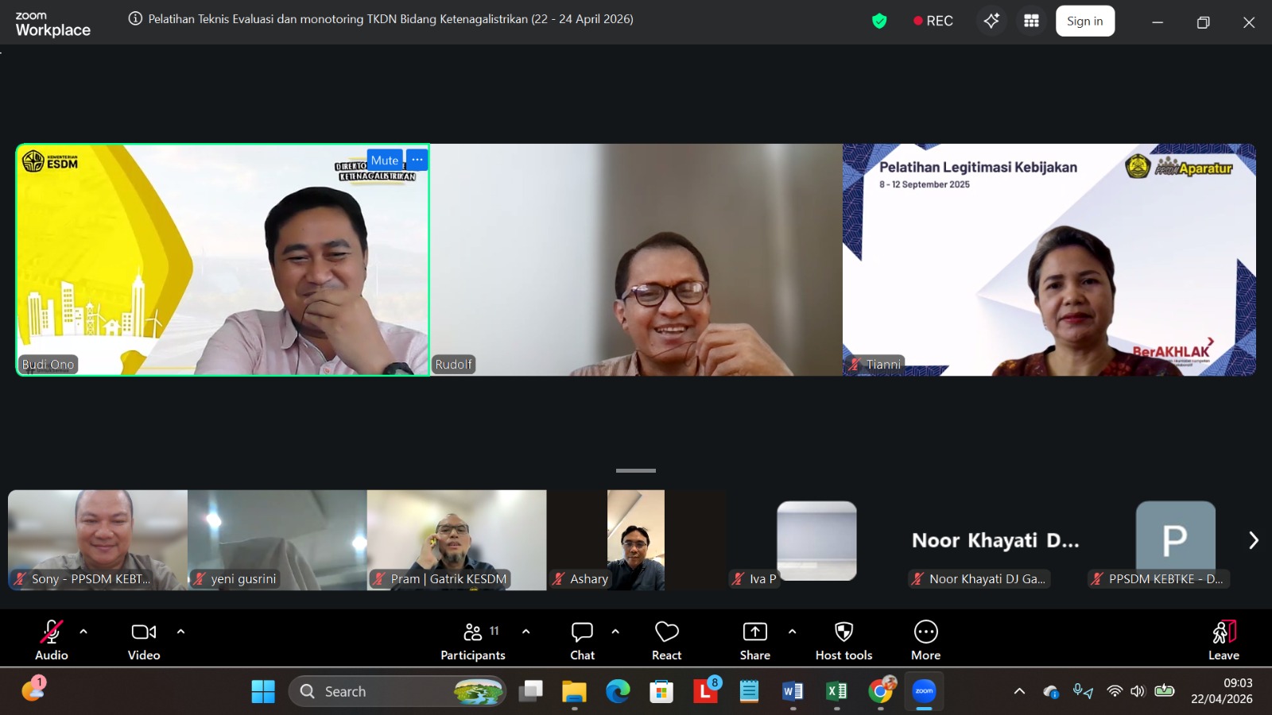
Task: Open the AI Companion sparkle icon
Action: [991, 21]
